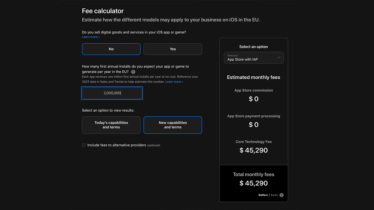Select "Today's capabilities and terms" option
Screen dimensions: 374x210
coord(111,125)
